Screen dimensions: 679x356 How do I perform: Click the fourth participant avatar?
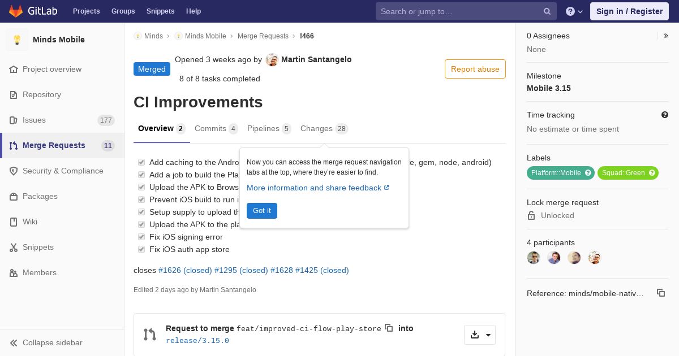click(x=594, y=258)
